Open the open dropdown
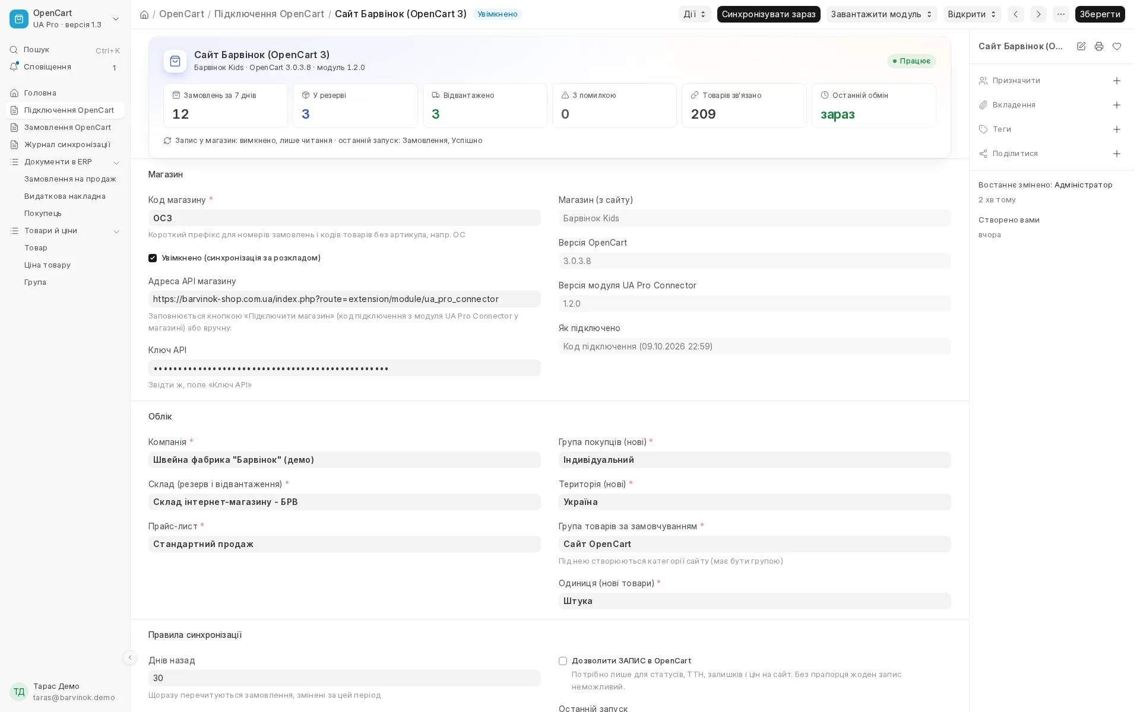1140x712 pixels. (x=972, y=14)
